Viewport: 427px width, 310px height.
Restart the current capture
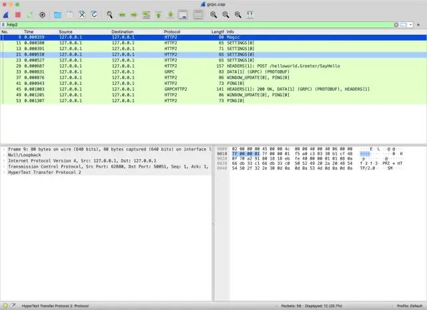(30, 15)
